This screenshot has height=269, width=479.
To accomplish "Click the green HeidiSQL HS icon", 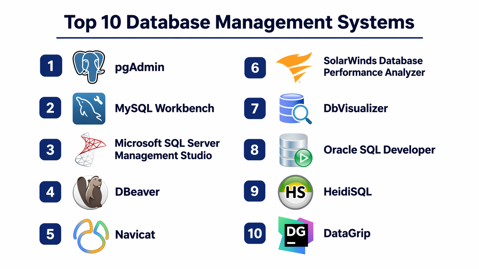I will (x=295, y=192).
